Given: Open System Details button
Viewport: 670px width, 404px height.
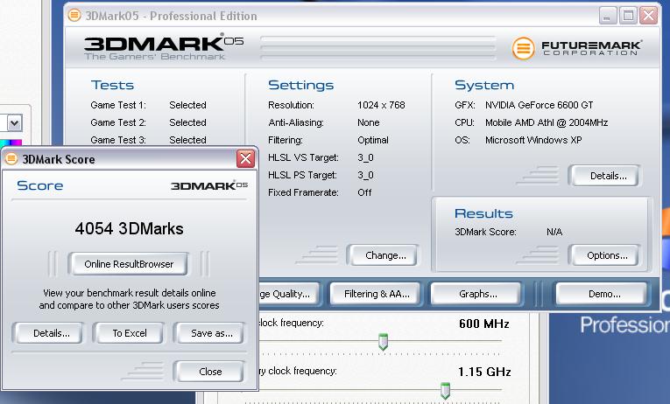Looking at the screenshot, I should pos(605,176).
